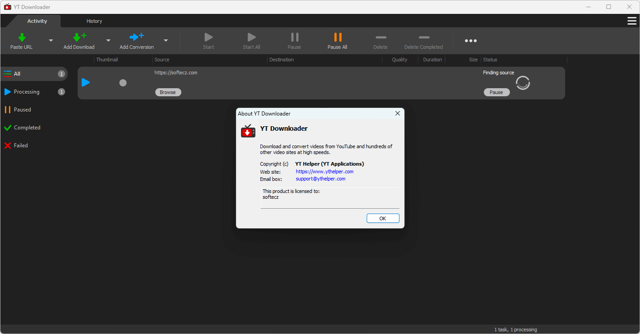Screen dimensions: 640x334
Task: Click the Delete Completed toolbar icon
Action: pyautogui.click(x=423, y=38)
